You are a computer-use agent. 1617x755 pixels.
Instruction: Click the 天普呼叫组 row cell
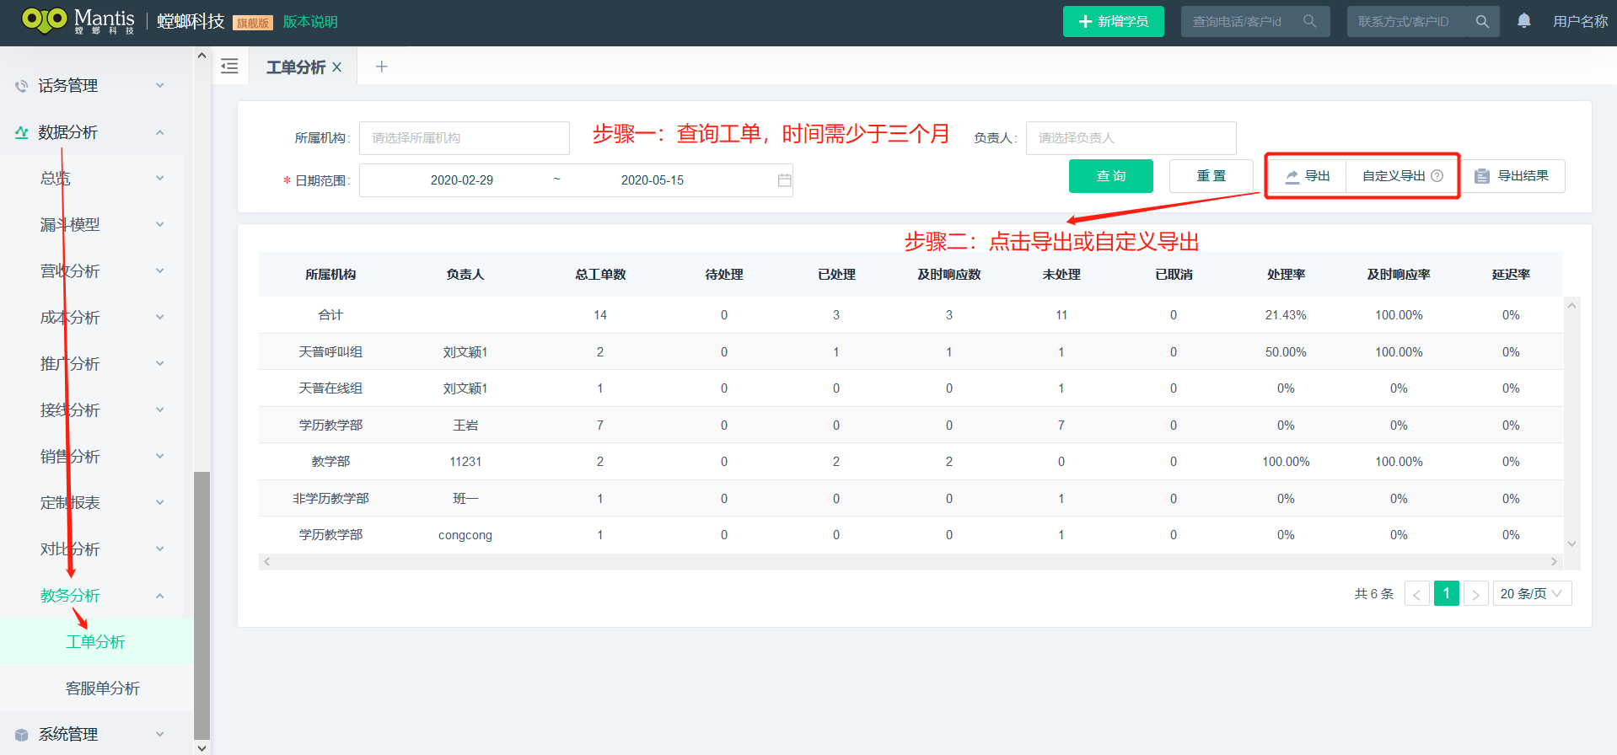[330, 352]
